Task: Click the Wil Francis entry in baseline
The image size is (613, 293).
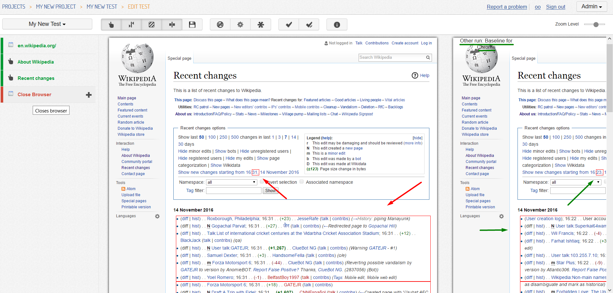Action: (x=562, y=233)
